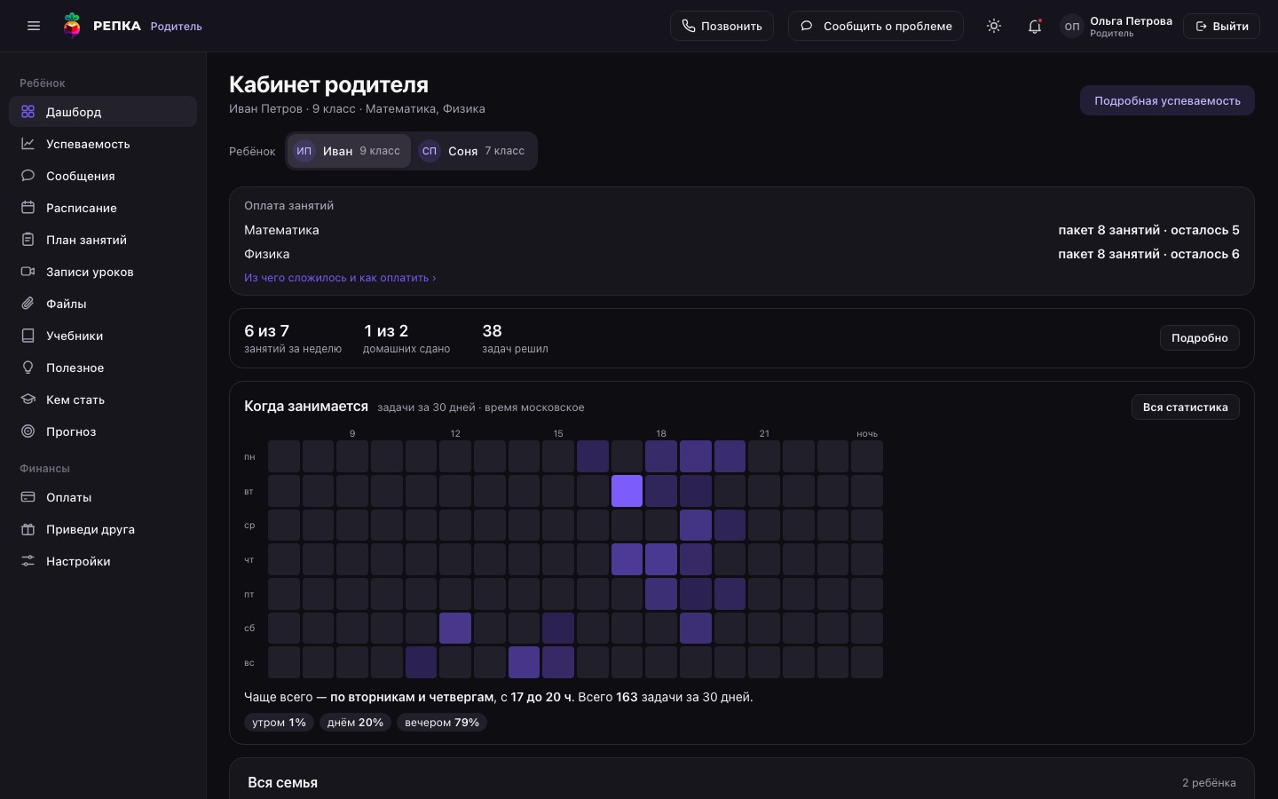Click the '6 из 7' weekly lessons stat
The height and width of the screenshot is (799, 1278).
click(x=293, y=337)
